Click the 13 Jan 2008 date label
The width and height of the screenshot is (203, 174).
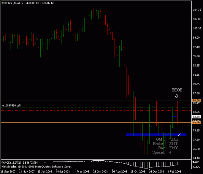coord(45,172)
